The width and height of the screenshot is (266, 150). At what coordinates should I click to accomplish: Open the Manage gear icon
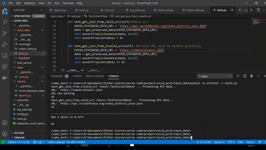[x=5, y=134]
